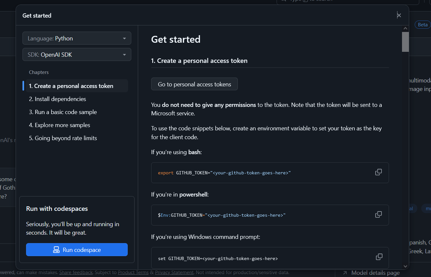Screen dimensions: 431x277
Task: Click the set GITHUB_TOKEN command prompt text
Action: tap(218, 258)
